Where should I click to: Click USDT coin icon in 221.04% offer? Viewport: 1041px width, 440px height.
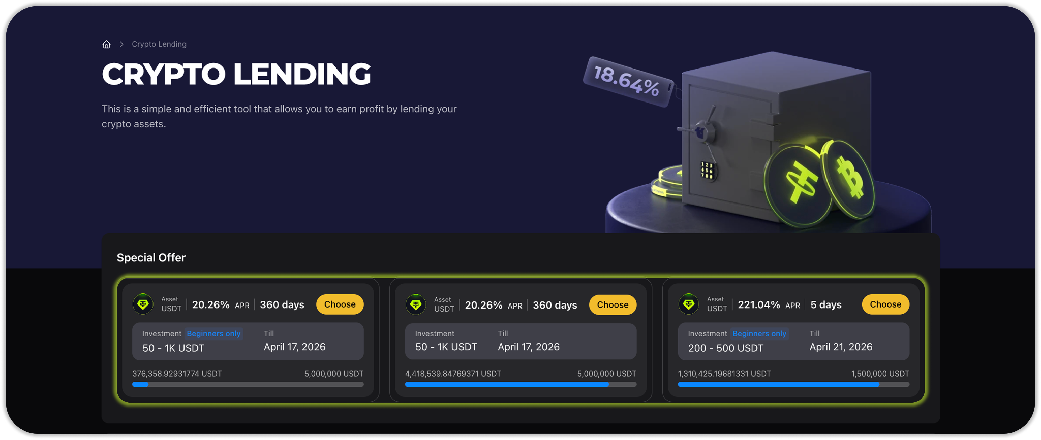point(689,304)
